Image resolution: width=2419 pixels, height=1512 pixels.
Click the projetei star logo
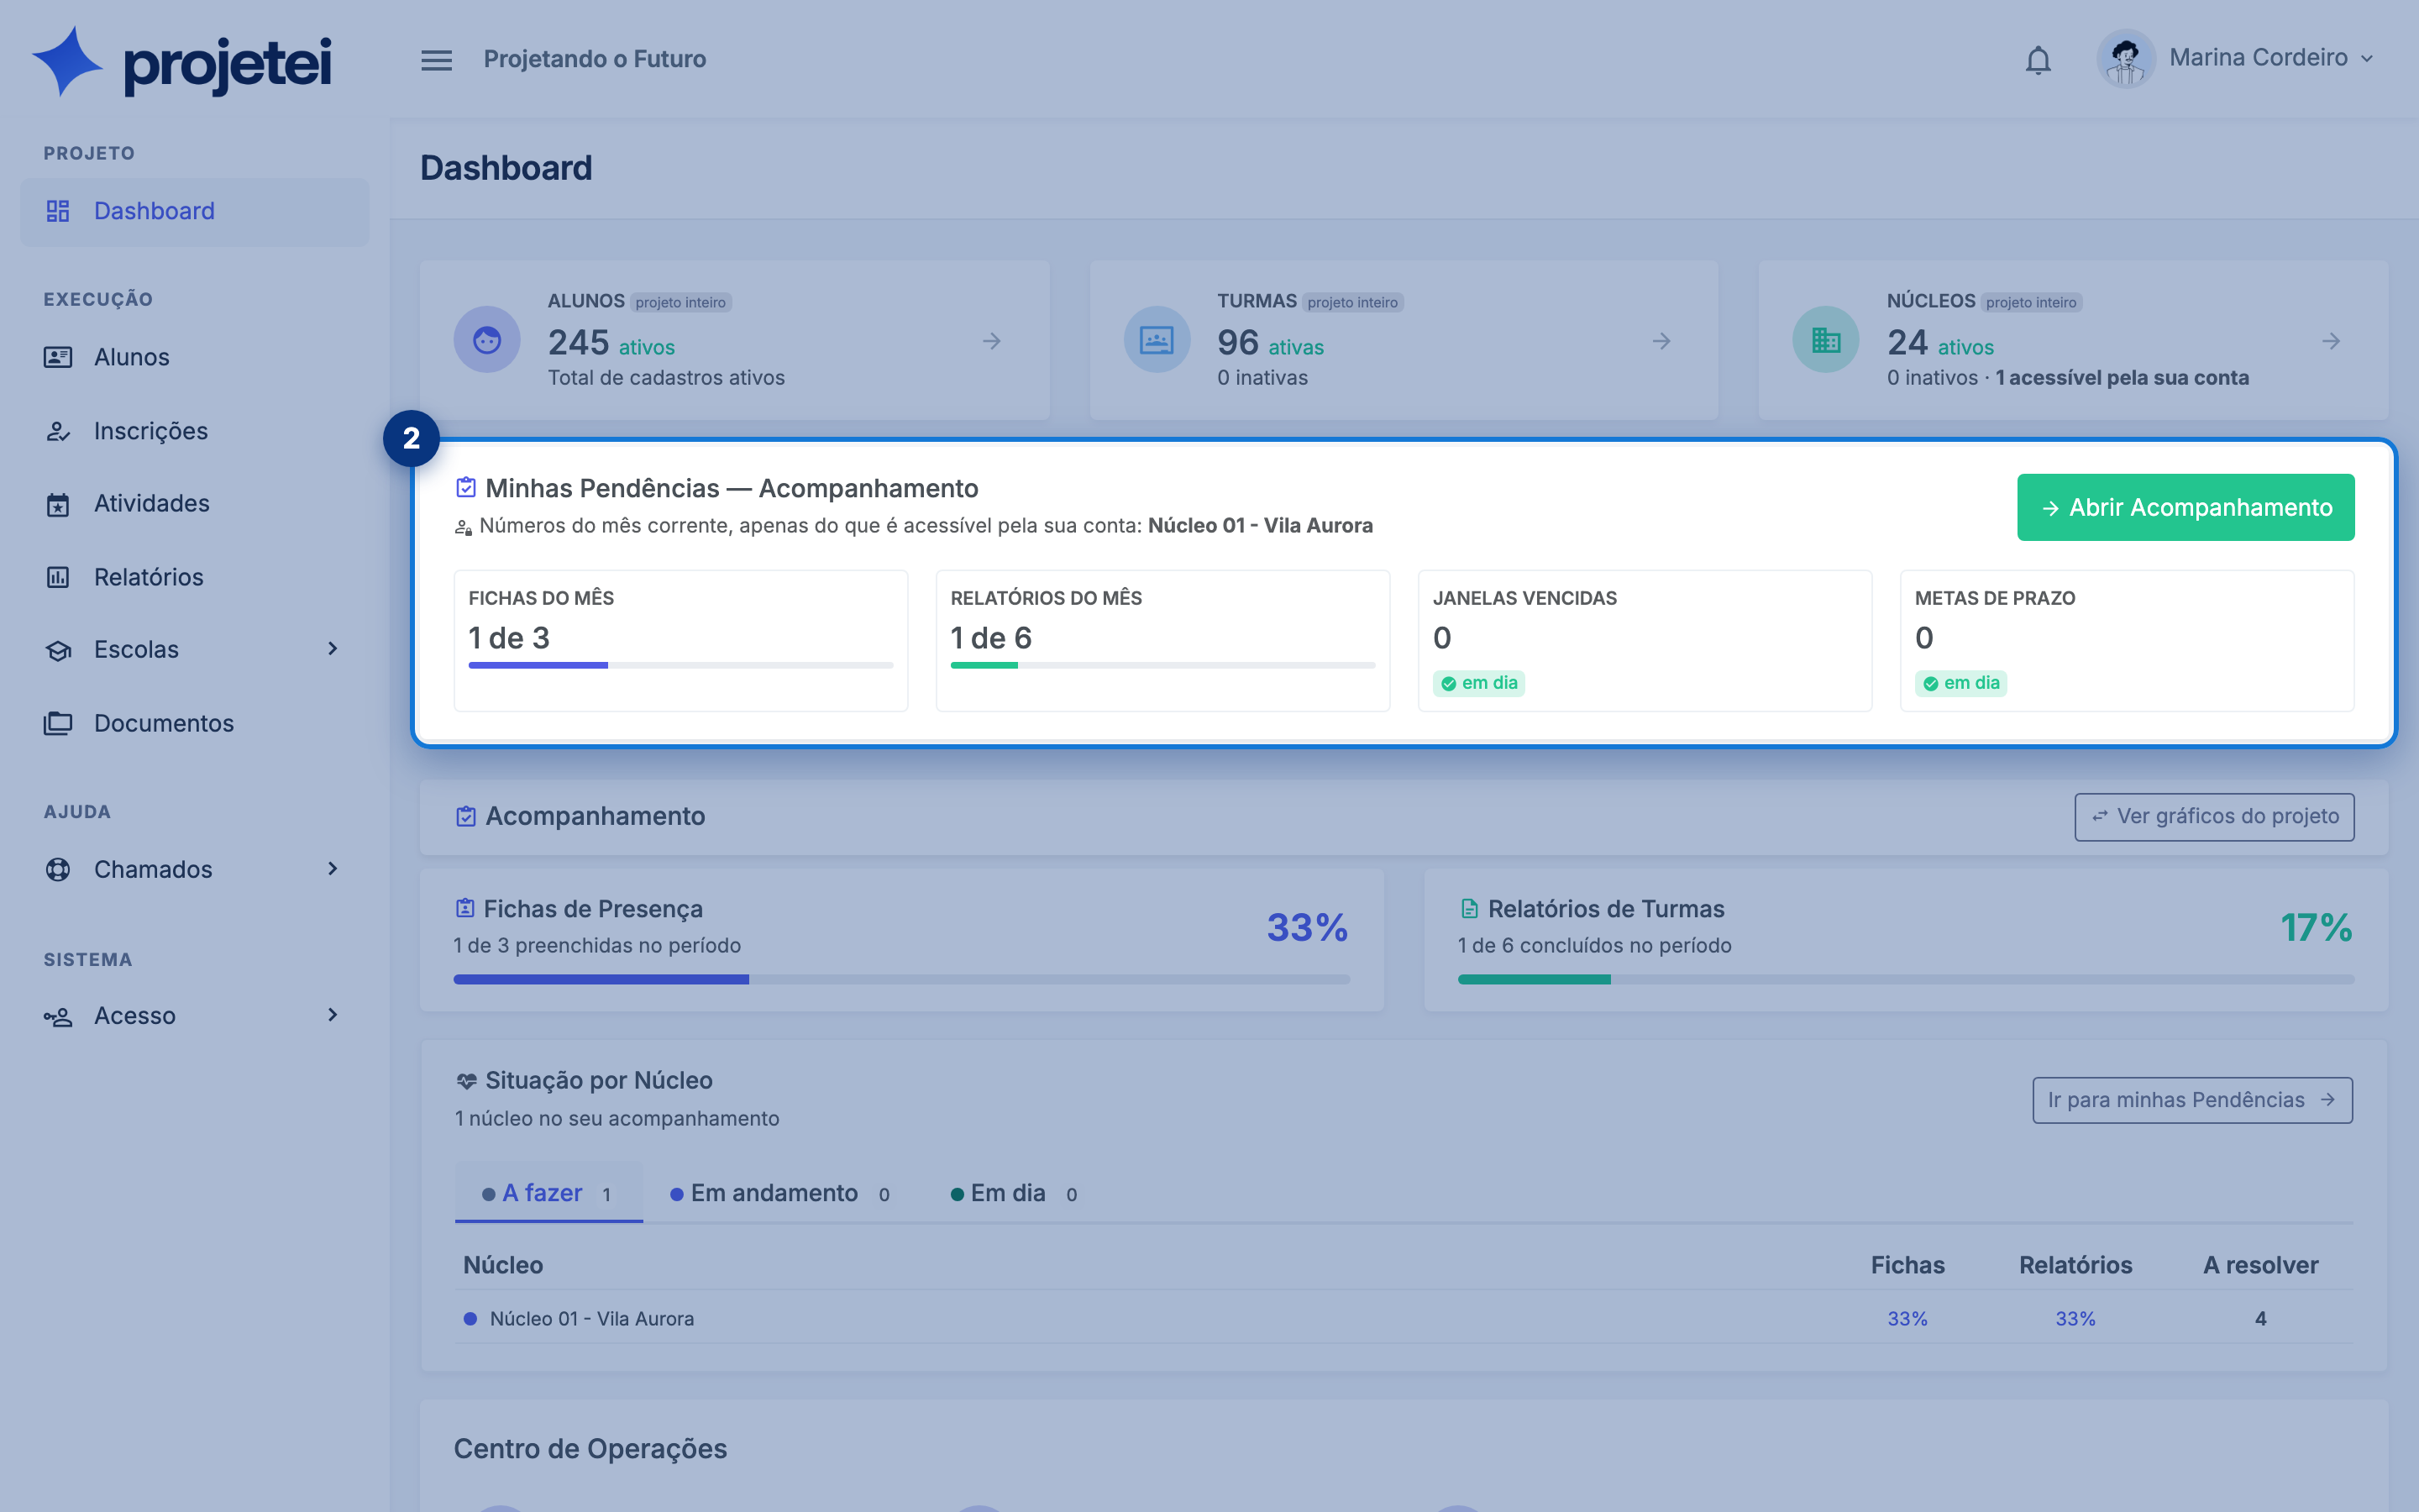point(67,61)
